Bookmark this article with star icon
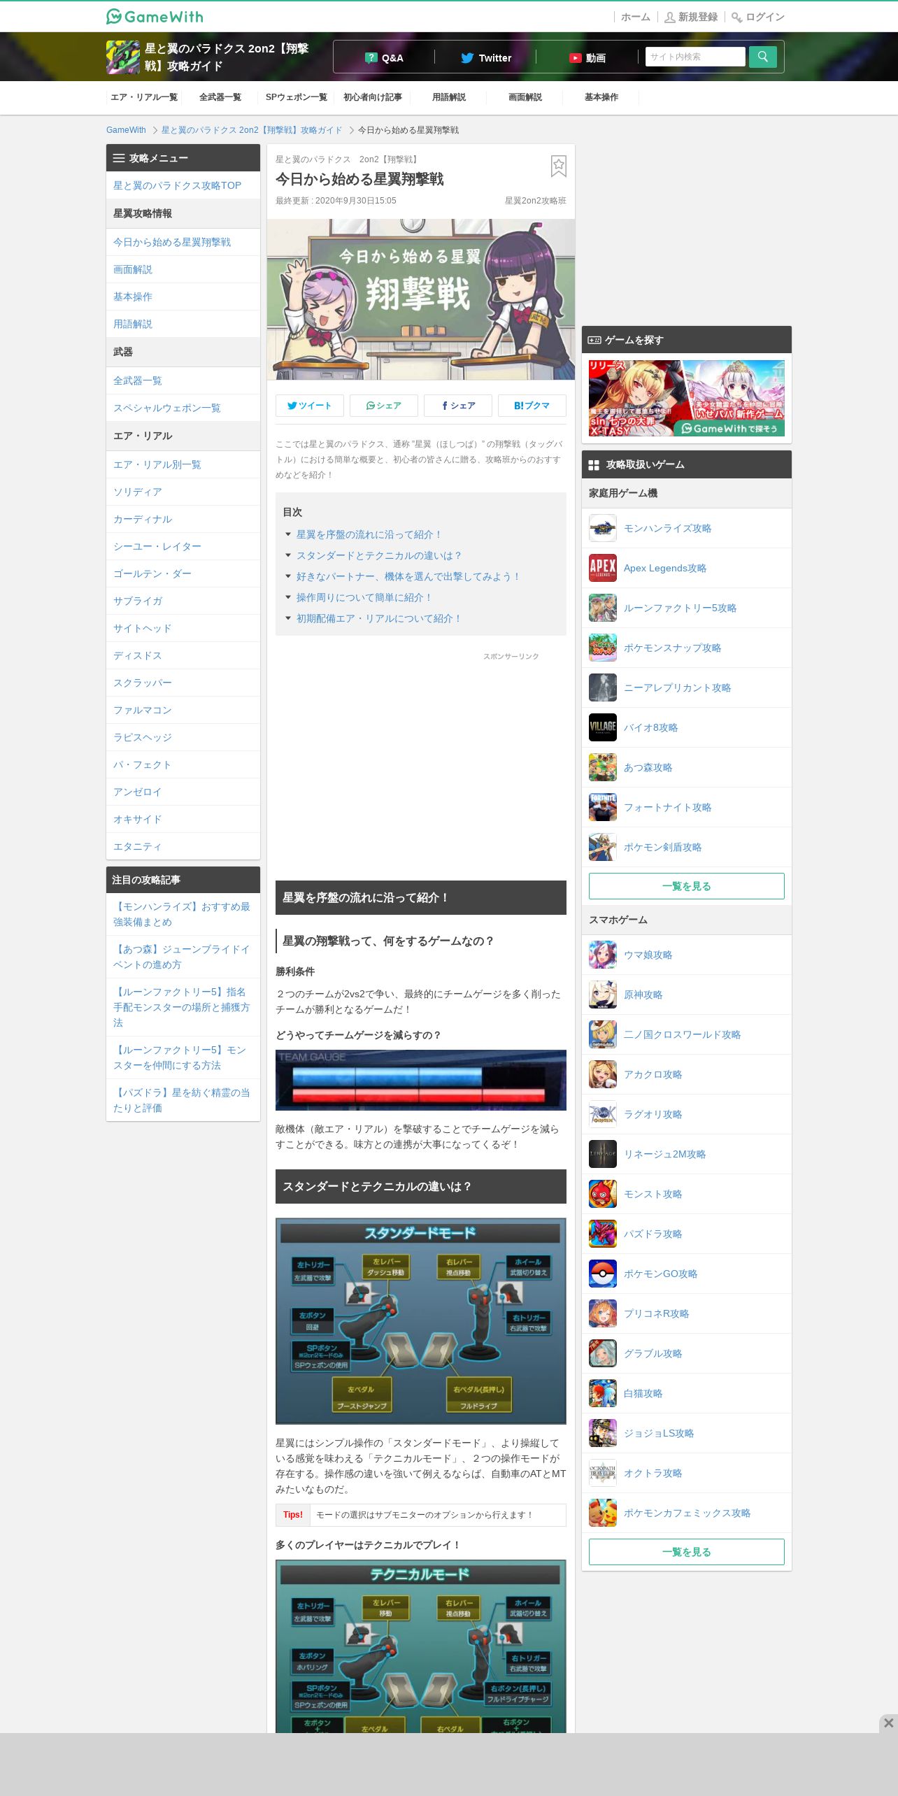Screen dimensions: 898x1796 pos(558,166)
